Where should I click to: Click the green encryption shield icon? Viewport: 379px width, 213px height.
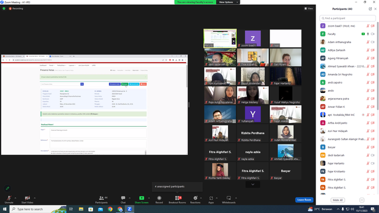pos(4,8)
